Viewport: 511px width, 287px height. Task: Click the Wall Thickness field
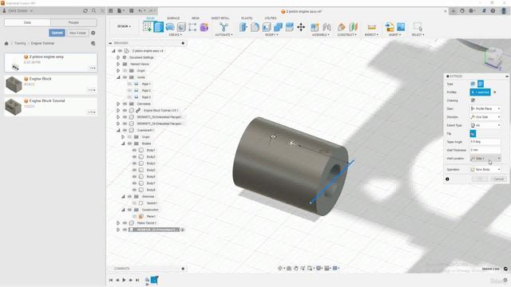click(x=485, y=150)
